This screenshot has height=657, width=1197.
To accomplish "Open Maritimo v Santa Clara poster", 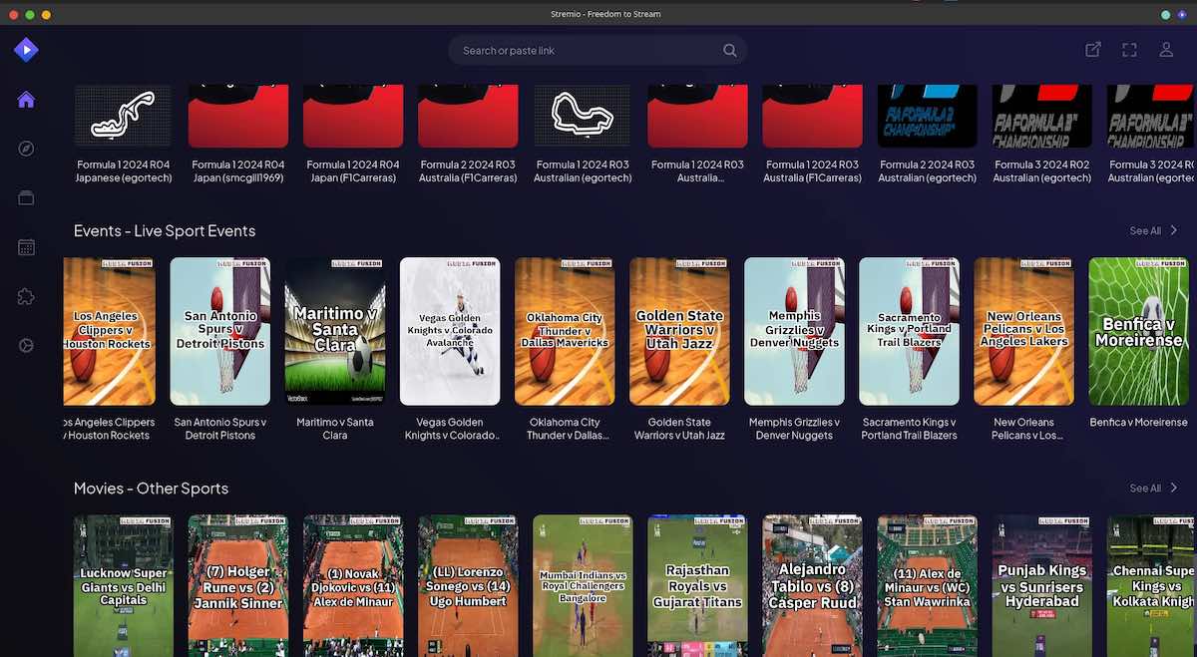I will (x=334, y=332).
